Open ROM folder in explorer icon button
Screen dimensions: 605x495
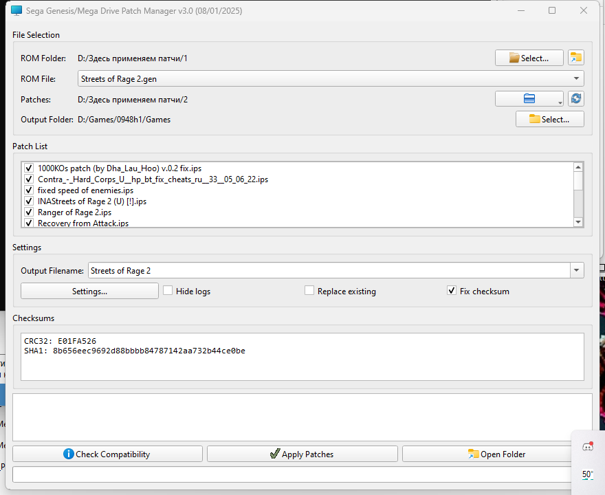pos(575,58)
